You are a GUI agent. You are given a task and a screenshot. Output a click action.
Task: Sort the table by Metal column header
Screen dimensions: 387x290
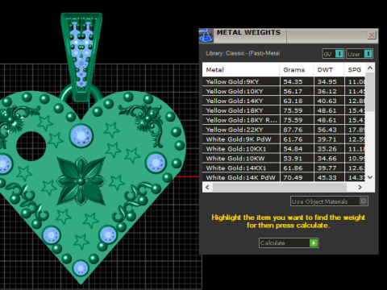click(241, 70)
